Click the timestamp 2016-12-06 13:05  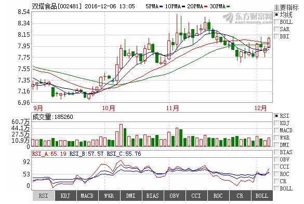pyautogui.click(x=110, y=6)
